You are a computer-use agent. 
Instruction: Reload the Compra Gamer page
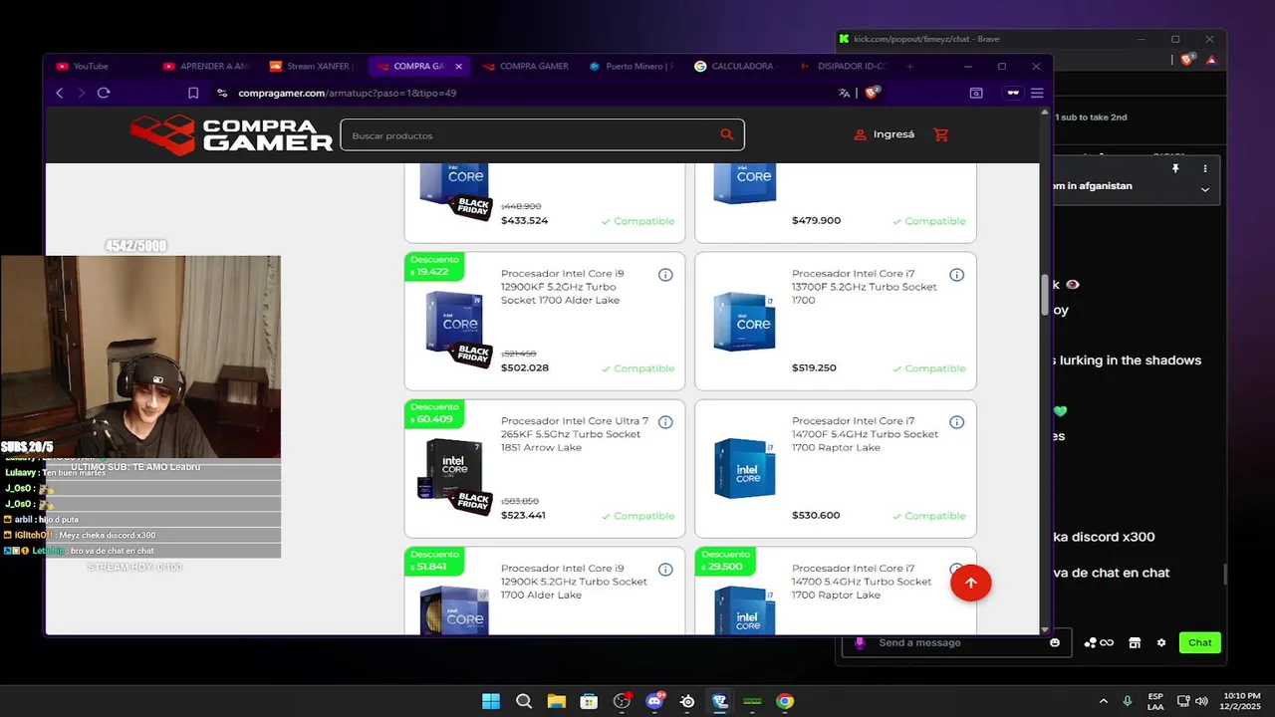point(103,93)
